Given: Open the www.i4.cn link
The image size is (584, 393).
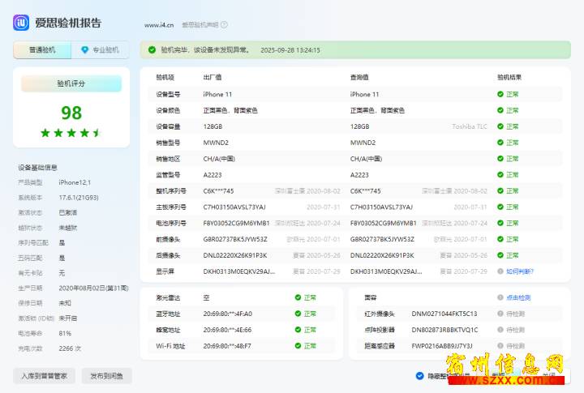Looking at the screenshot, I should tap(159, 25).
